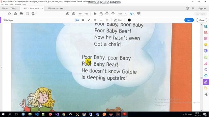Open the Sign option in Fill & Sign bar
209x117 pixels.
pos(118,20)
